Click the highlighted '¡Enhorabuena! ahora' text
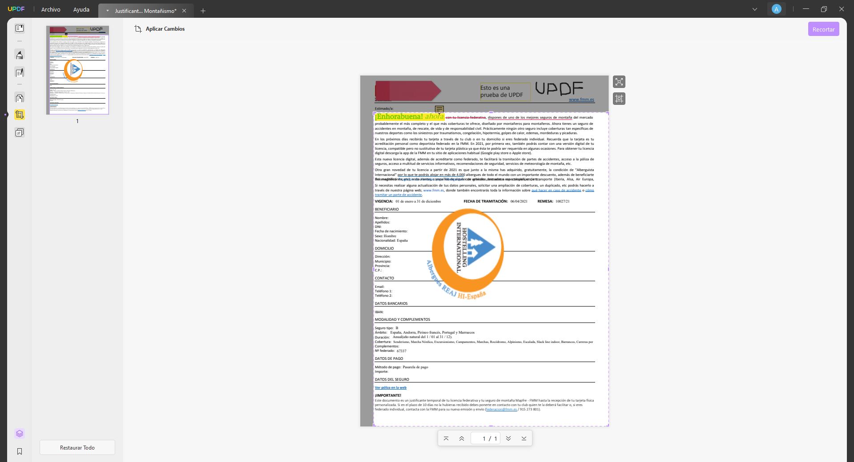 click(x=410, y=117)
